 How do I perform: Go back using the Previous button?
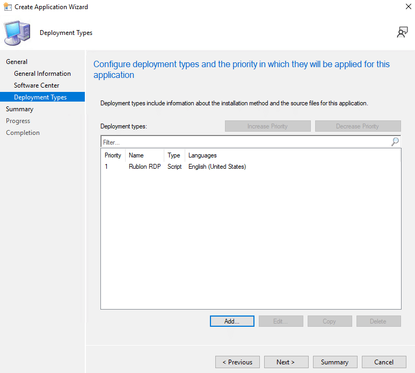[237, 362]
